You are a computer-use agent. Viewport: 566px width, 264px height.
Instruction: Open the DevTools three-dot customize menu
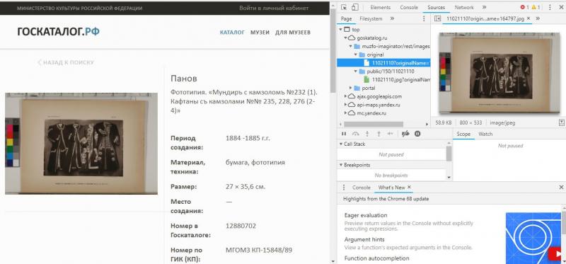(x=550, y=7)
